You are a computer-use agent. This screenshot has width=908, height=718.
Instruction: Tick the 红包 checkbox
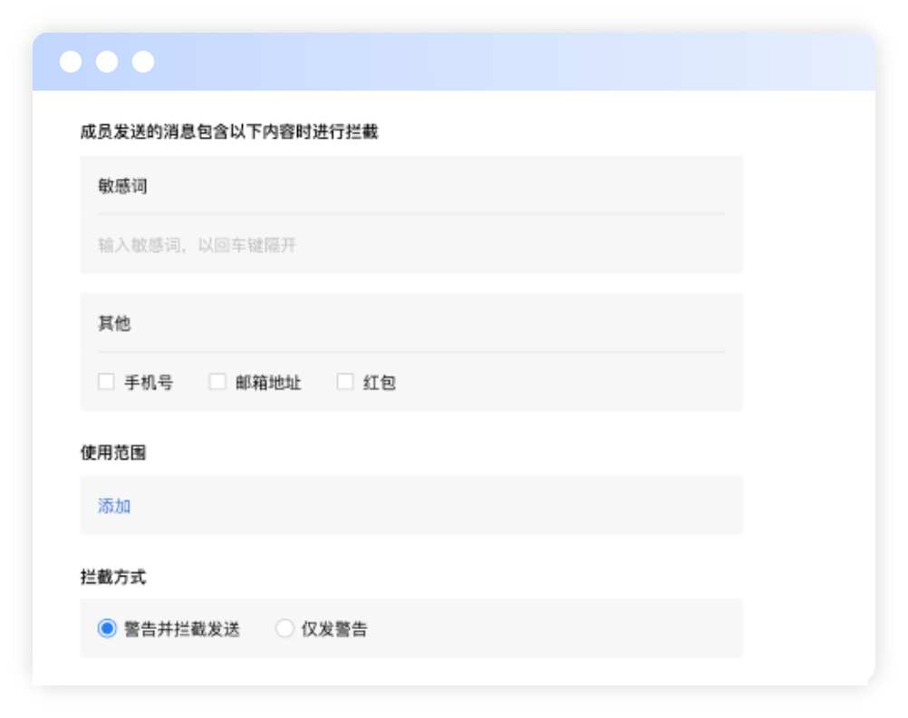345,382
